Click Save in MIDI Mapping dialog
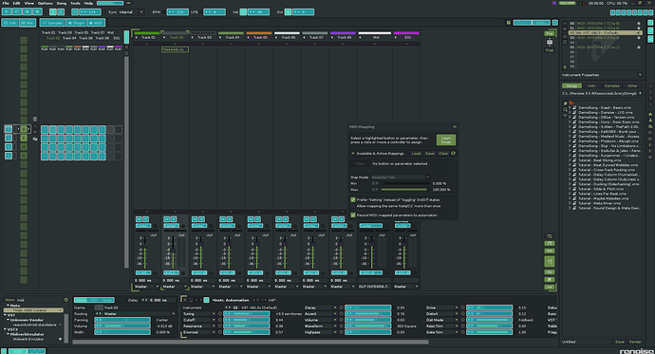The image size is (655, 354). pos(429,154)
